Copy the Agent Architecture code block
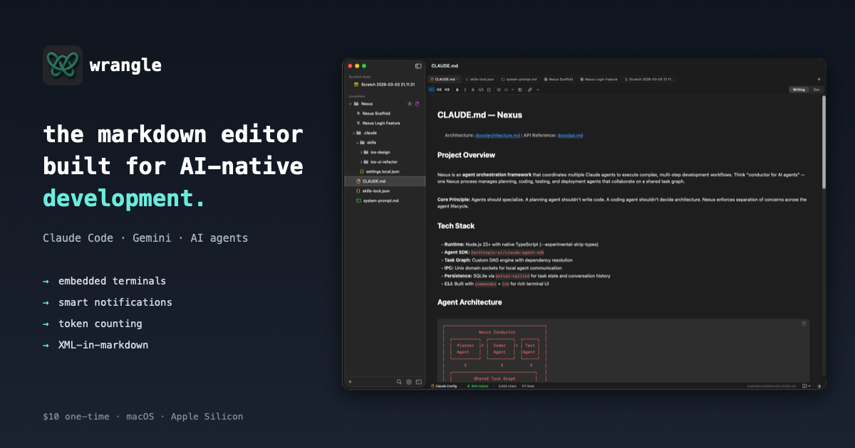The image size is (855, 448). click(804, 324)
